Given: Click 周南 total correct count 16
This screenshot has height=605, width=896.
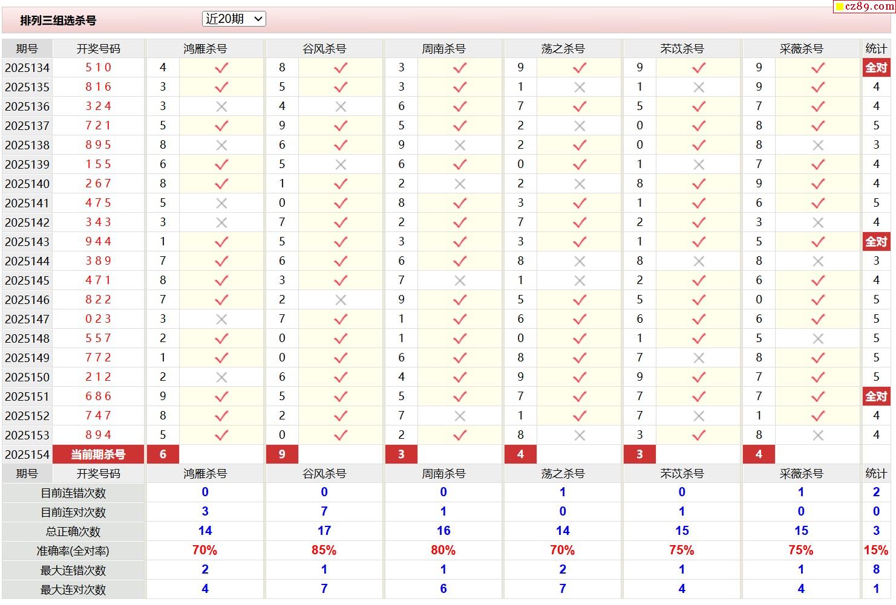Looking at the screenshot, I should click(x=443, y=531).
